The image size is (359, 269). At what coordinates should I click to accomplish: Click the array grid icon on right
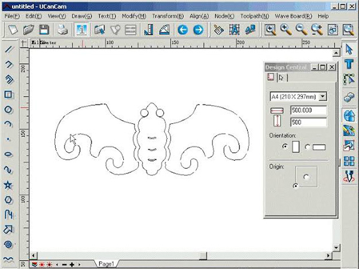[349, 161]
